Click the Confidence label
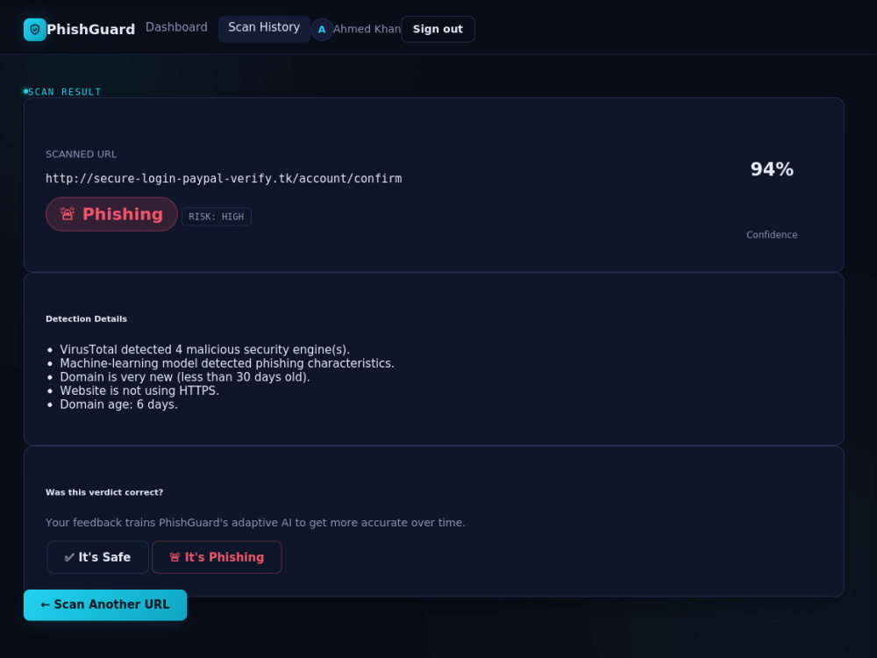Image resolution: width=877 pixels, height=658 pixels. (772, 235)
